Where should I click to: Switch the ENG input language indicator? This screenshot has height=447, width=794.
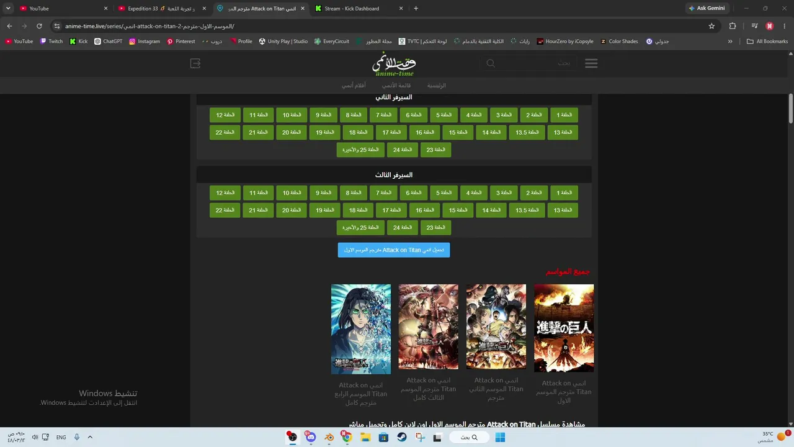coord(61,437)
